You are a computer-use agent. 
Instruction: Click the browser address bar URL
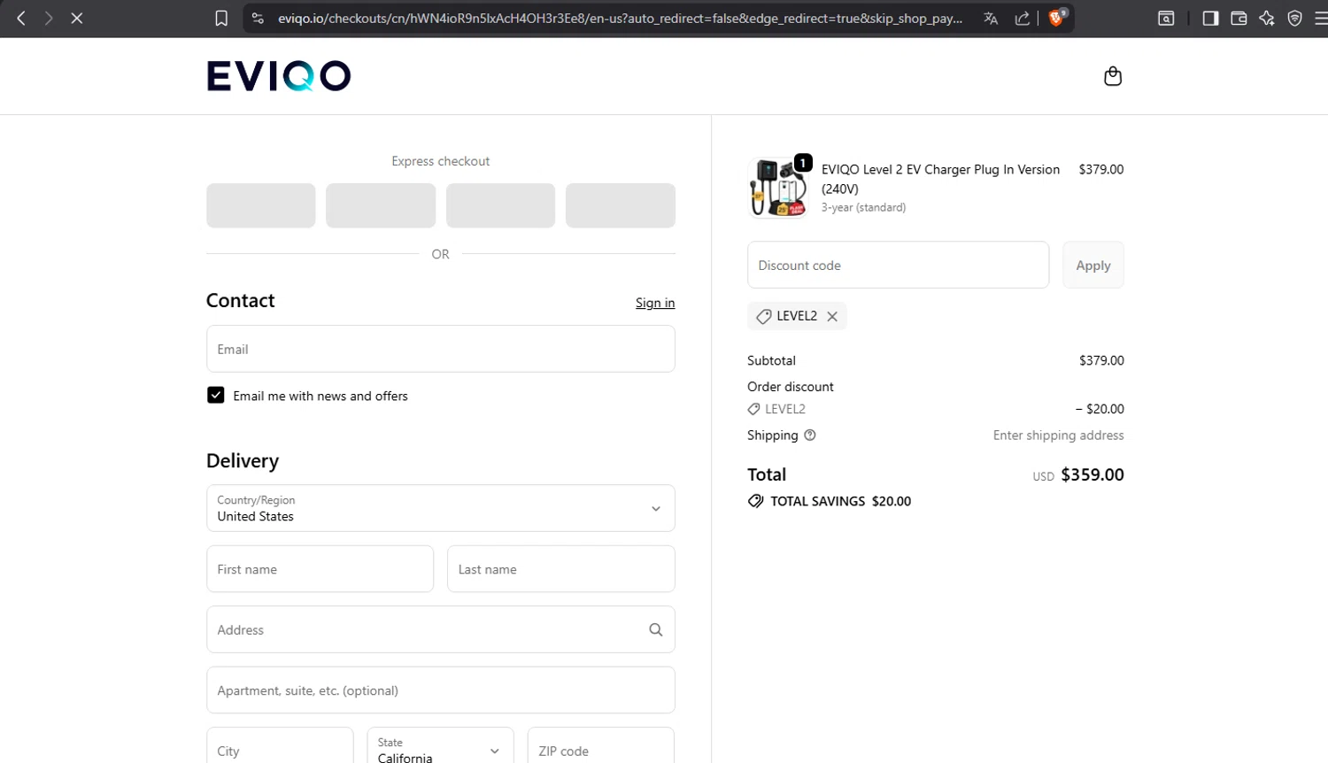[620, 18]
